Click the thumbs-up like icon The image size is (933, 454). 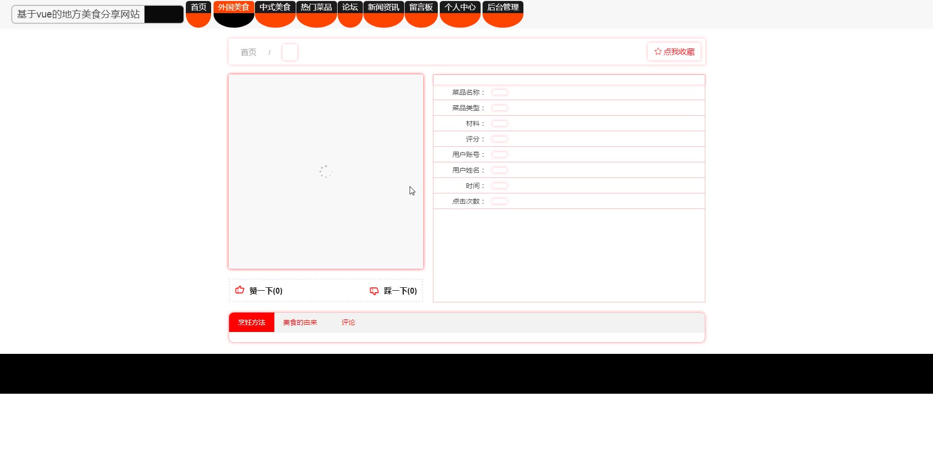[x=240, y=290]
